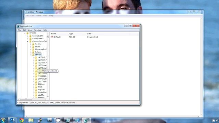Screen dimensions: 219x123
Task: Click the 1394ohci folder icon
Action: (x=36, y=84)
